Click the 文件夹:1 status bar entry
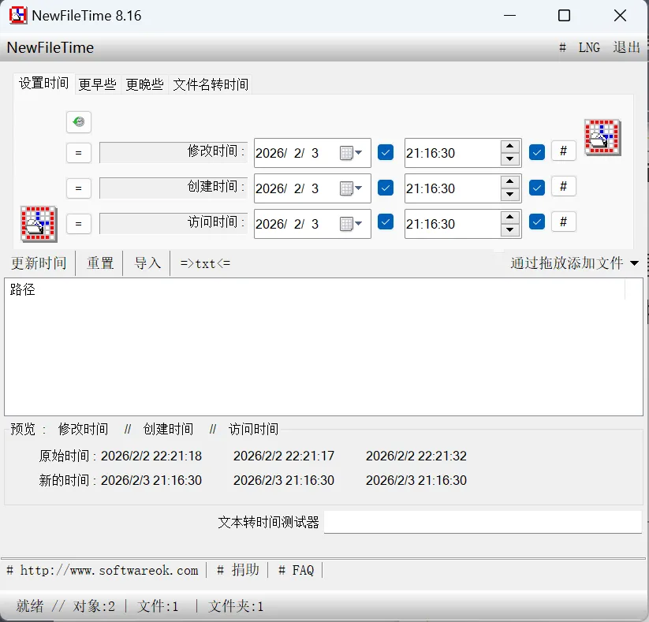Screen dimensions: 649x622 click(x=236, y=606)
